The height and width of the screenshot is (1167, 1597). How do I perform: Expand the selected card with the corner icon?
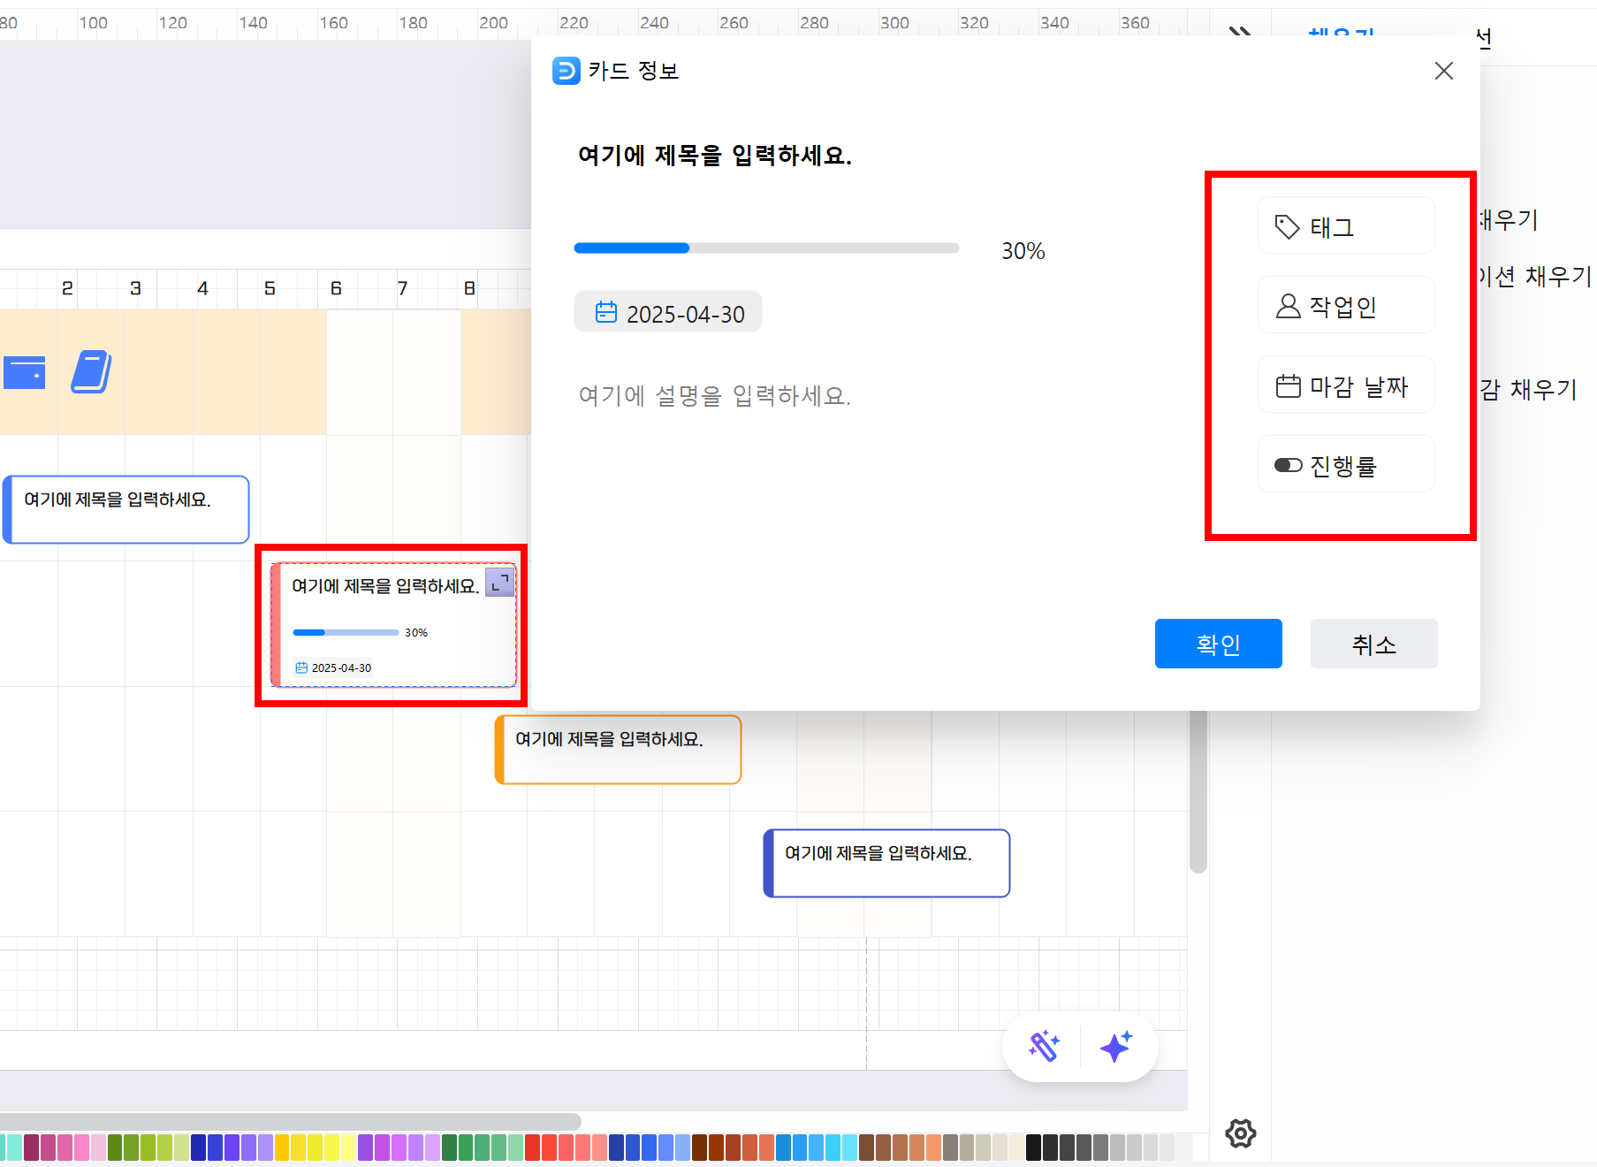point(499,582)
